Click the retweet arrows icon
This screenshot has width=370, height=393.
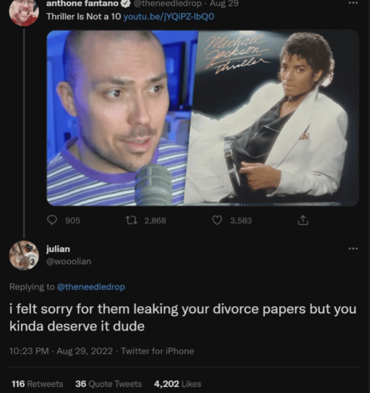click(132, 220)
